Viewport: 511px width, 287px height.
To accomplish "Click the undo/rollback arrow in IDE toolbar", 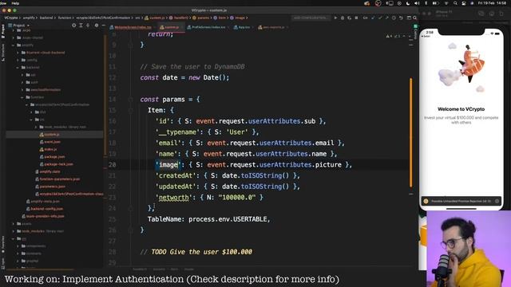I will pos(401,18).
